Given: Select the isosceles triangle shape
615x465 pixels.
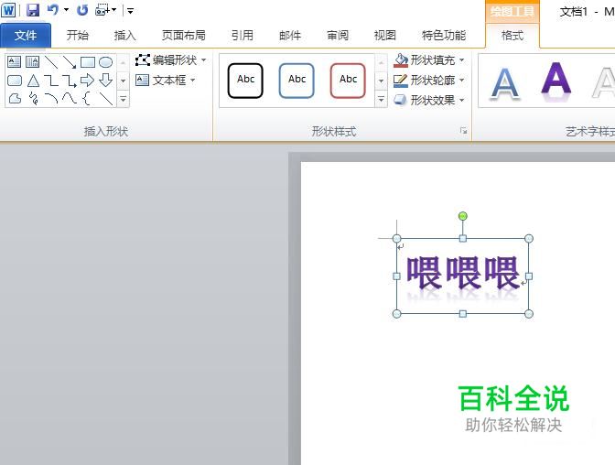Looking at the screenshot, I should tap(33, 81).
